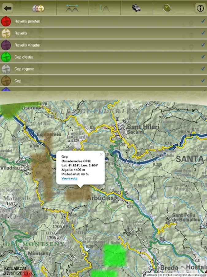This screenshot has height=277, width=207.
Task: Disable the Cep d'estiu checkmark
Action: pos(203,57)
